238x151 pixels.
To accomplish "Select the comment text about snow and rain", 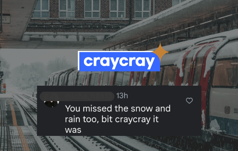I will point(117,119).
